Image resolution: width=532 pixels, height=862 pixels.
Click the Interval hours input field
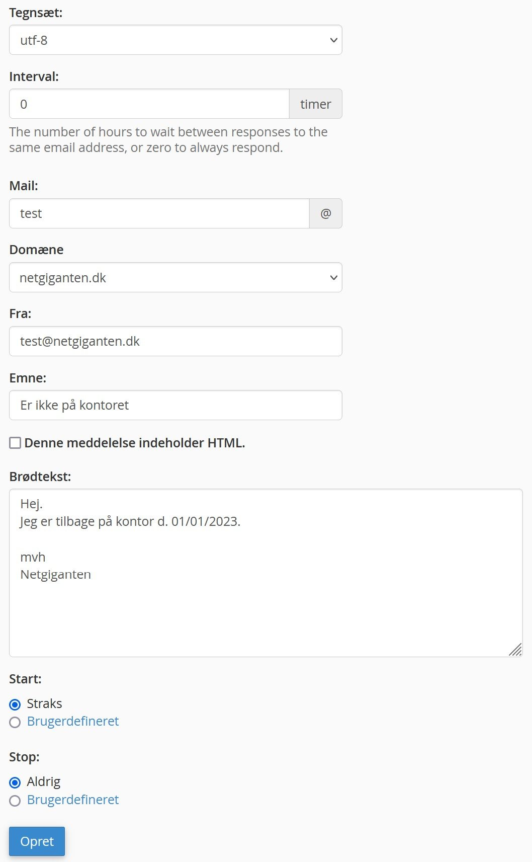coord(149,104)
